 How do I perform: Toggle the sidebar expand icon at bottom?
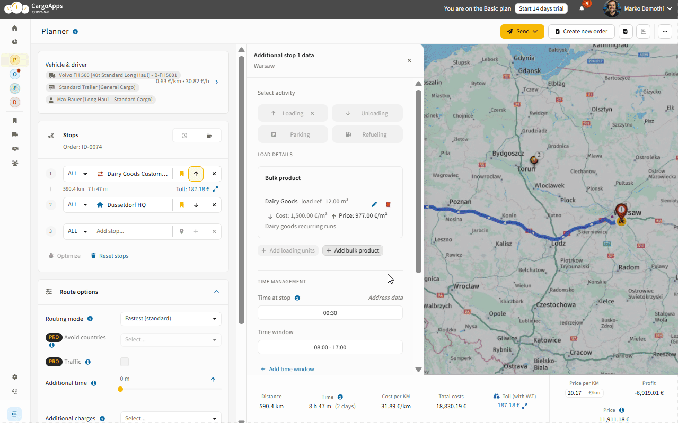pyautogui.click(x=15, y=414)
